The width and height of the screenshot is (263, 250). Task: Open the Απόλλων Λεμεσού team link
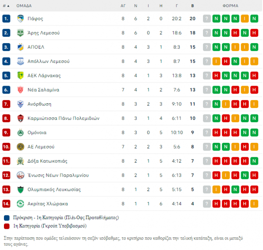(x=49, y=62)
